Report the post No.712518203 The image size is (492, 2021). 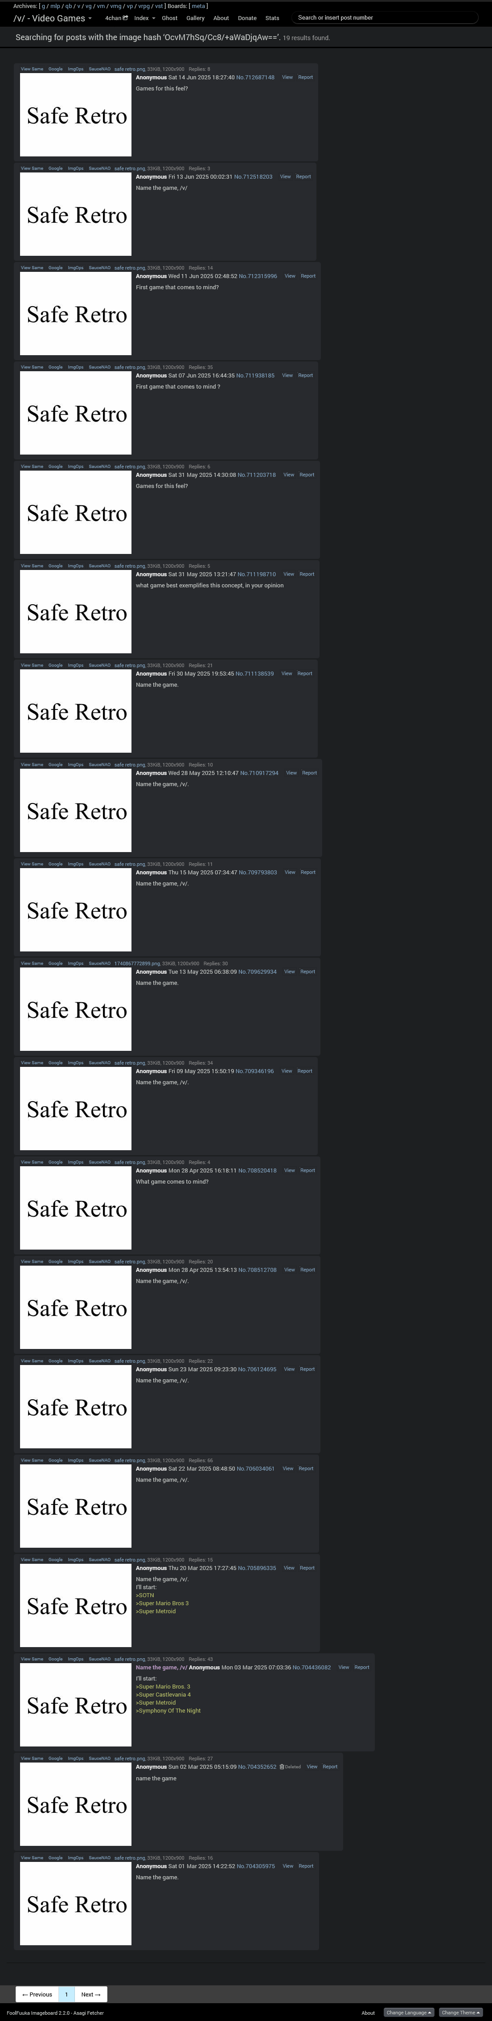pyautogui.click(x=303, y=176)
